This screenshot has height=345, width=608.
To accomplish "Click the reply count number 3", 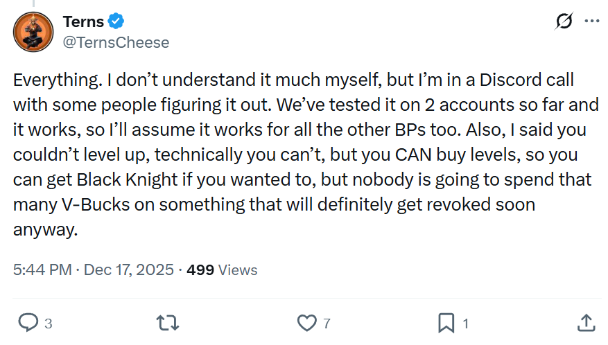I will click(48, 323).
